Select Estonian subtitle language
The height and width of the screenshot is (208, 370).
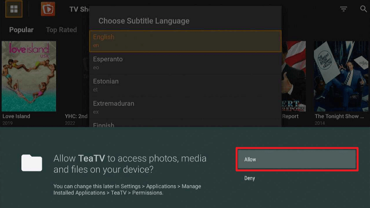(185, 85)
